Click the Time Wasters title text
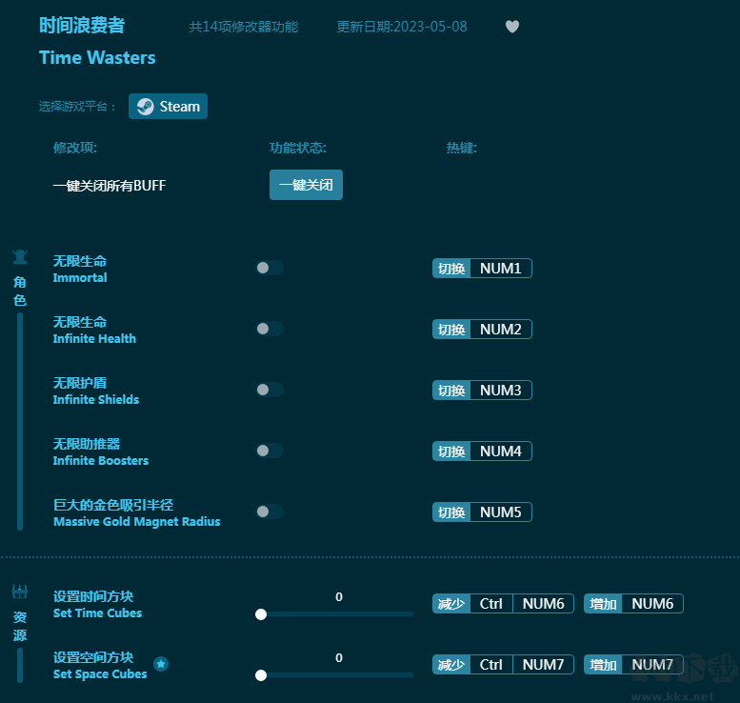 (x=97, y=57)
